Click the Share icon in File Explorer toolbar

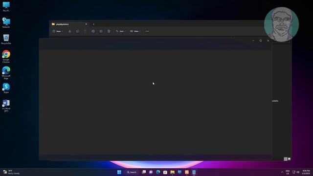[x=101, y=31]
